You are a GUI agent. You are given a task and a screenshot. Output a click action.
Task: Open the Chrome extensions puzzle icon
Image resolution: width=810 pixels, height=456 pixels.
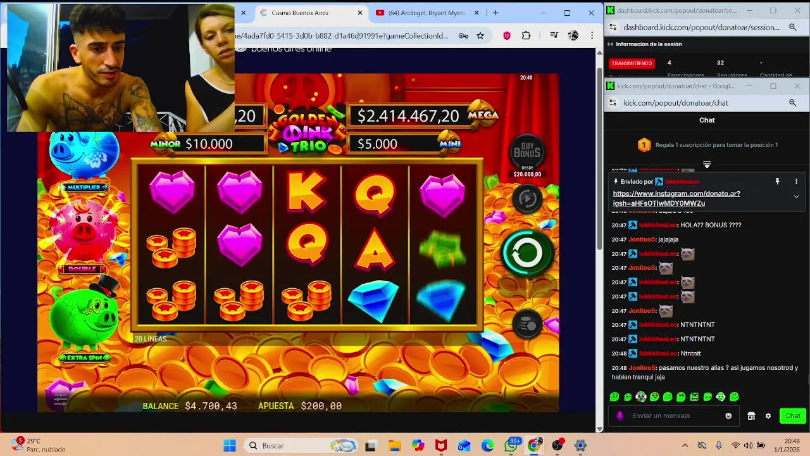coord(526,35)
